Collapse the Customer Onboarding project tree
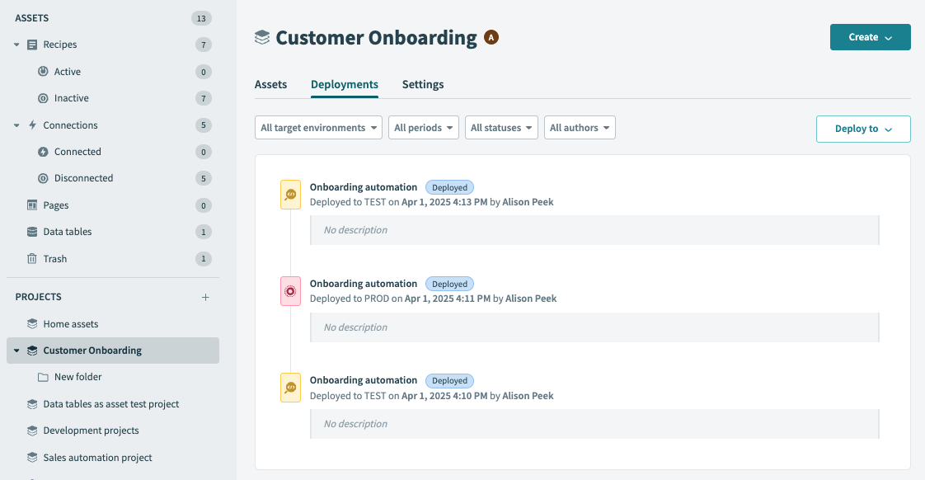Viewport: 925px width, 480px height. [16, 350]
